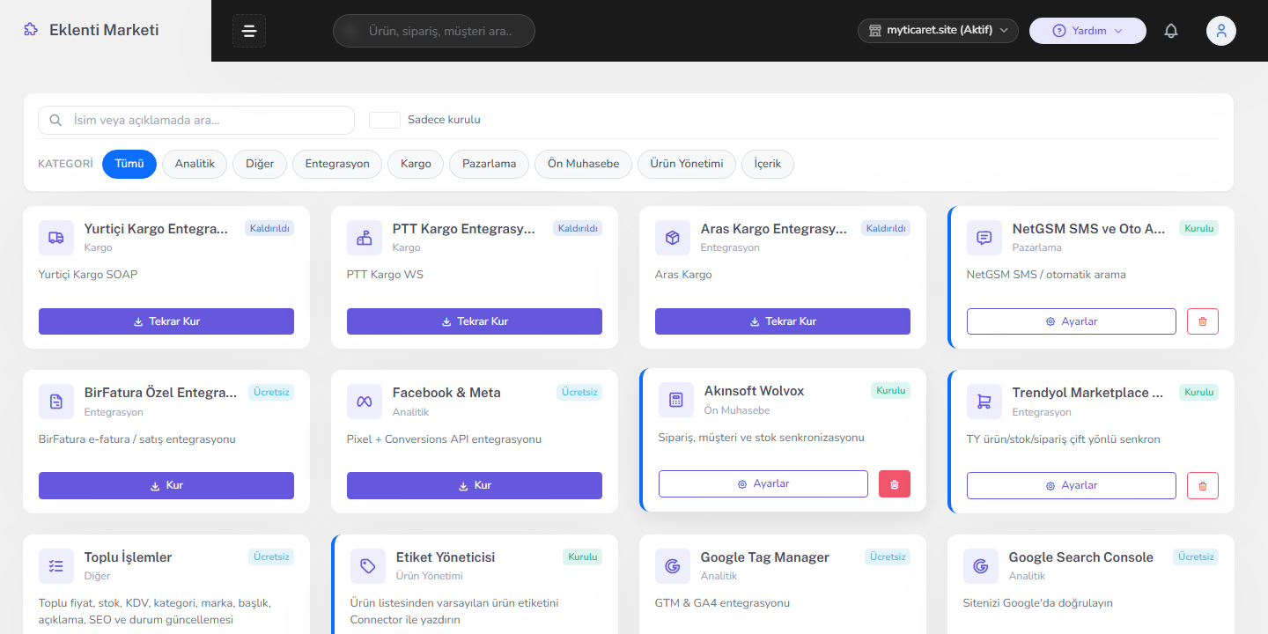Click the BirFatura document icon

tap(56, 402)
